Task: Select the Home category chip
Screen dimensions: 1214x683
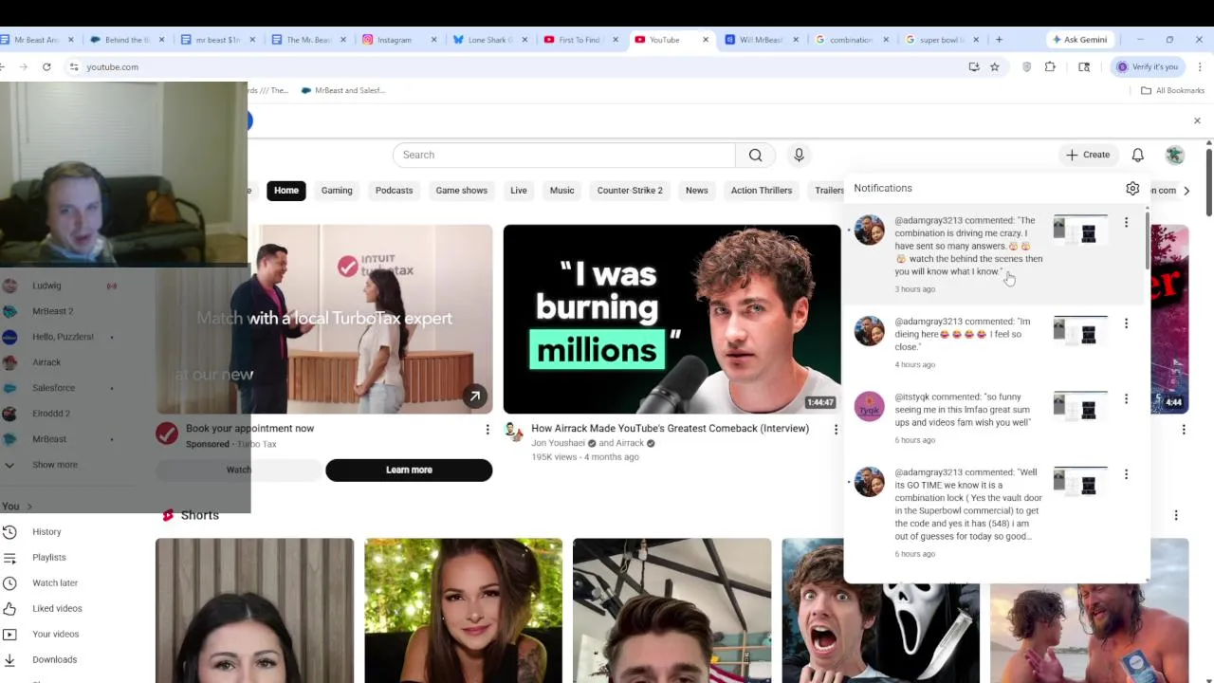Action: pos(286,191)
